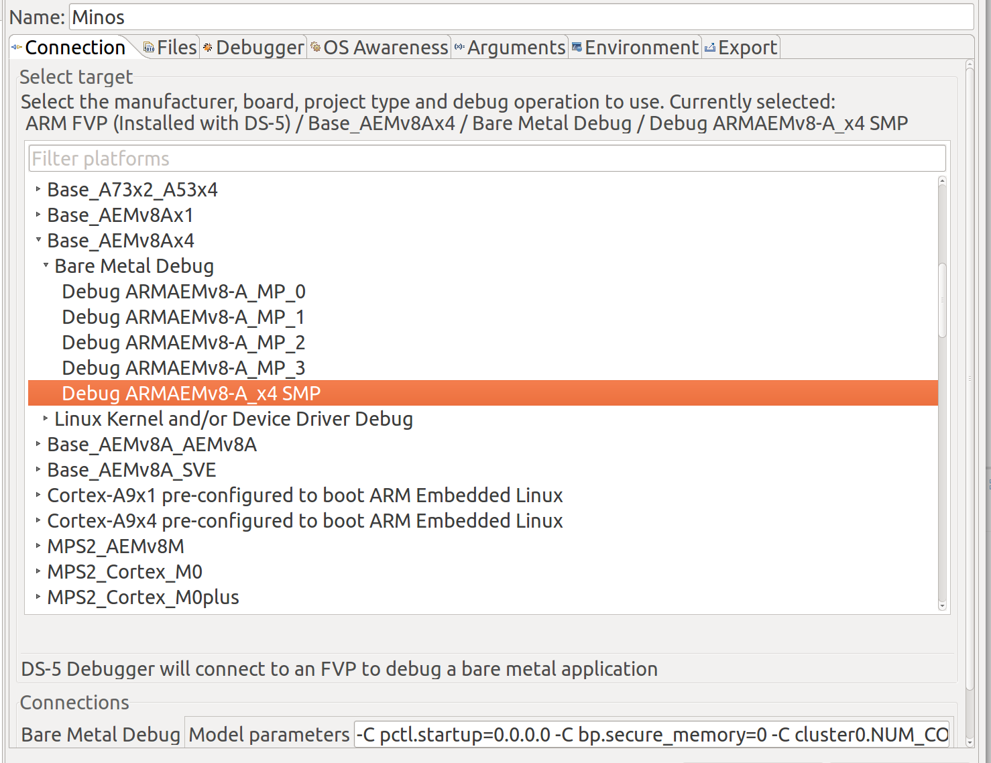Click the bug icon on the Debugger tab
Image resolution: width=991 pixels, height=763 pixels.
(207, 47)
